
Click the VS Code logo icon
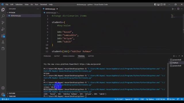[x=2, y=5]
